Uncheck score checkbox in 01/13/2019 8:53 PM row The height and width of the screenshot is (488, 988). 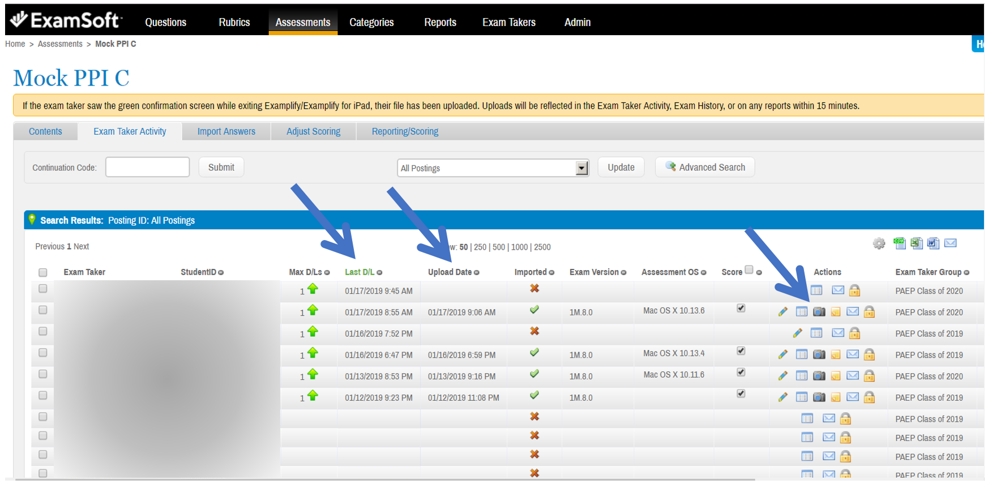pos(741,372)
